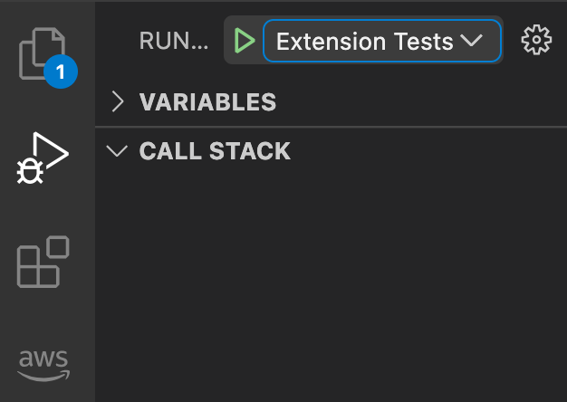The image size is (567, 402).
Task: Click the CALL STACK section header text
Action: coord(215,150)
